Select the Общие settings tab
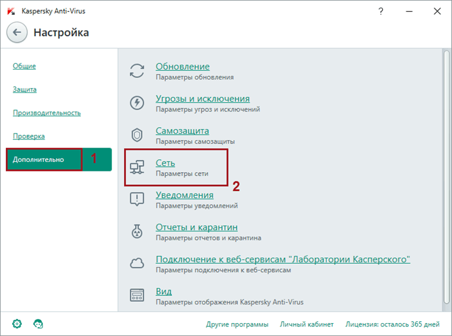The height and width of the screenshot is (336, 452). (x=24, y=66)
